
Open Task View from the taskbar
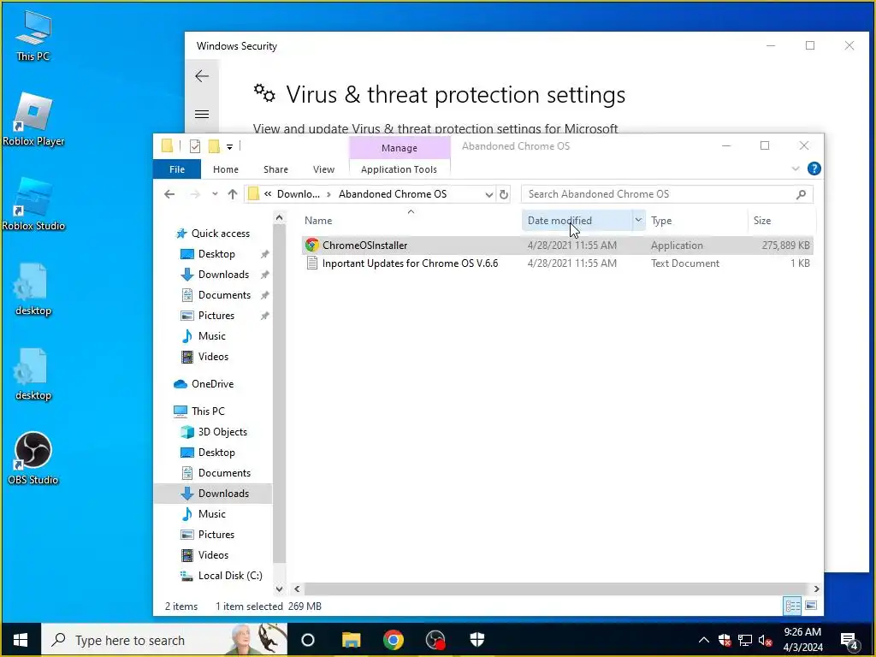click(x=308, y=640)
